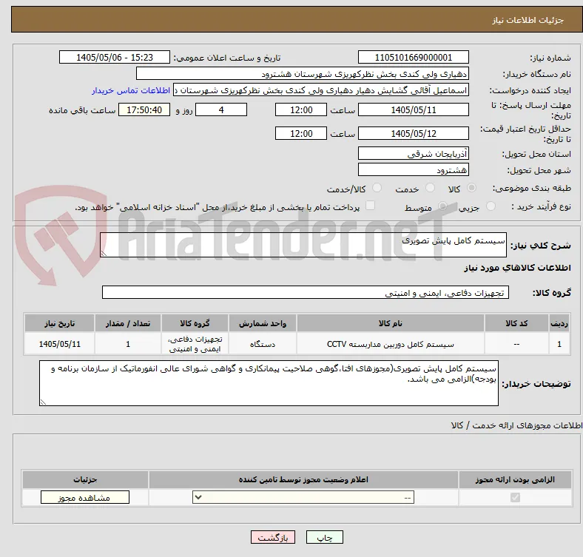
Task: Click the price validity date 1405/05/12 field
Action: [413, 133]
